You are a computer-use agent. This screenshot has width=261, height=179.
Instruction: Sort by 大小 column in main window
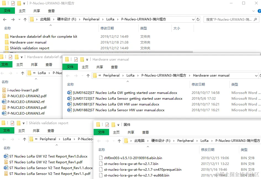tap(176, 28)
